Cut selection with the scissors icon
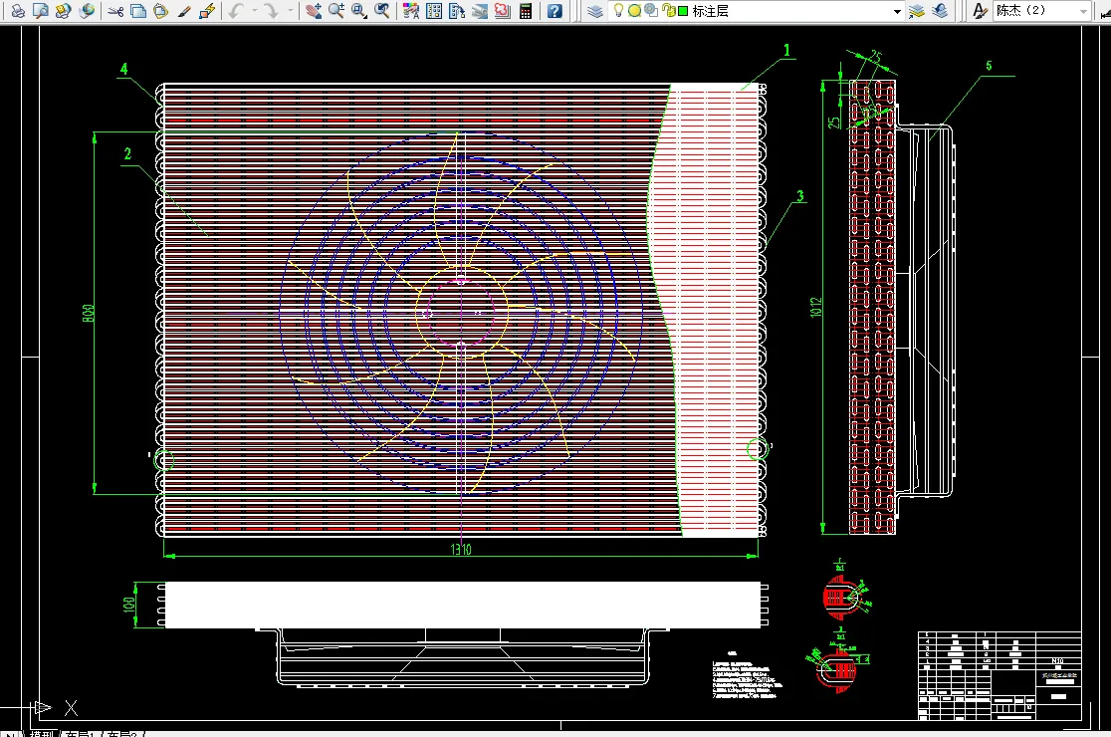This screenshot has height=737, width=1111. [x=115, y=11]
